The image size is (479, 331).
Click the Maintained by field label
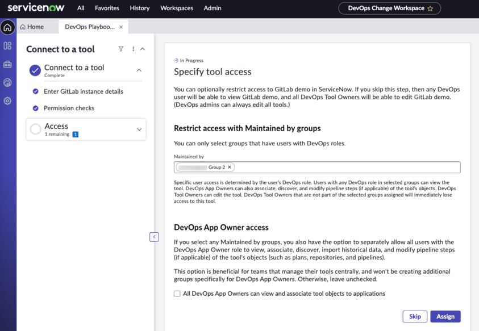tap(189, 157)
